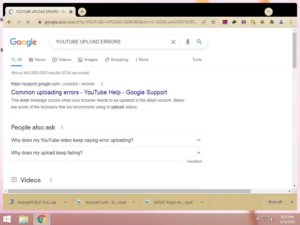Image resolution: width=300 pixels, height=225 pixels.
Task: Click the vertical scrollbar thumb
Action: (294, 50)
